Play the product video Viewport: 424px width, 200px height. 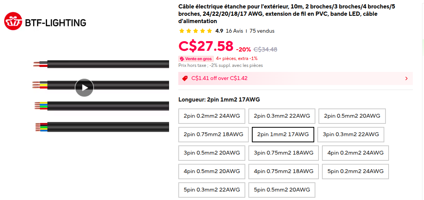point(84,88)
